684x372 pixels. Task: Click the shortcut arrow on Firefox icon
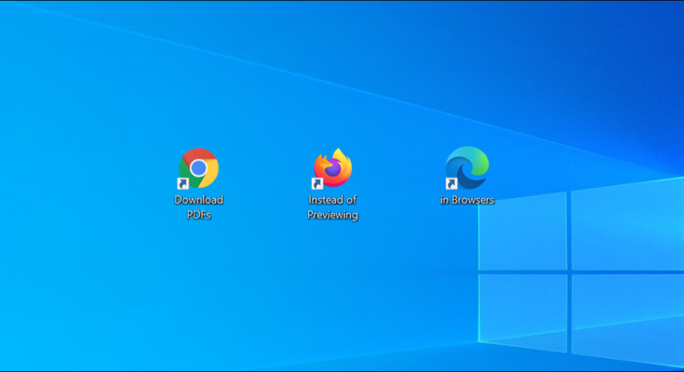tap(319, 183)
